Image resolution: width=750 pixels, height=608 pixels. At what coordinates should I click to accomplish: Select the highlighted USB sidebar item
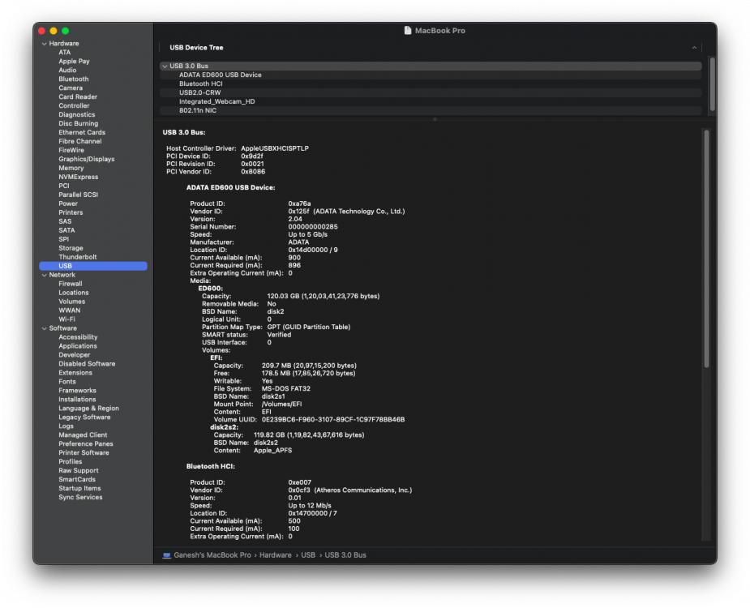(93, 266)
